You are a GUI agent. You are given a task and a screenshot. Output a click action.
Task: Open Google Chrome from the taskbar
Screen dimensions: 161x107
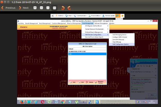tap(63, 102)
